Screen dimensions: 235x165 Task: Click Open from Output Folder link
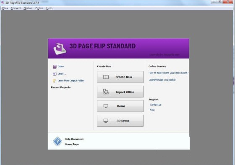click(x=71, y=81)
